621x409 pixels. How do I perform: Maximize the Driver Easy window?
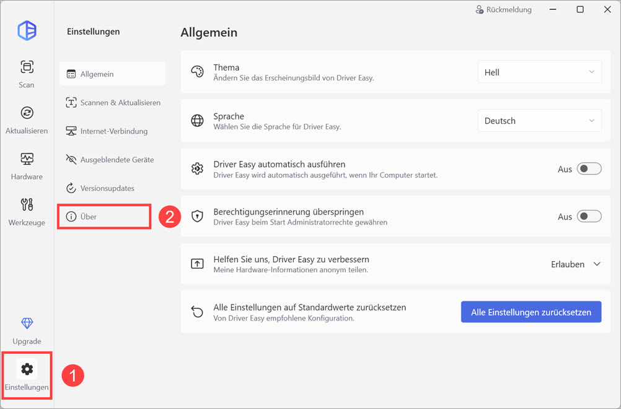(580, 9)
